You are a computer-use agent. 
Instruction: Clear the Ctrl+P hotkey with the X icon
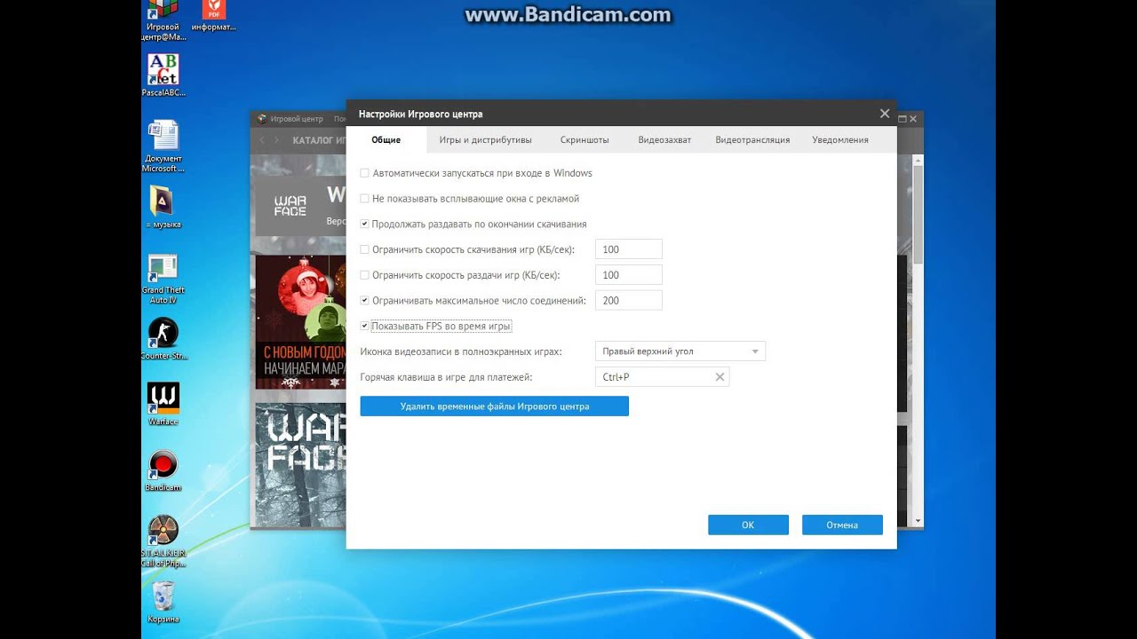720,377
